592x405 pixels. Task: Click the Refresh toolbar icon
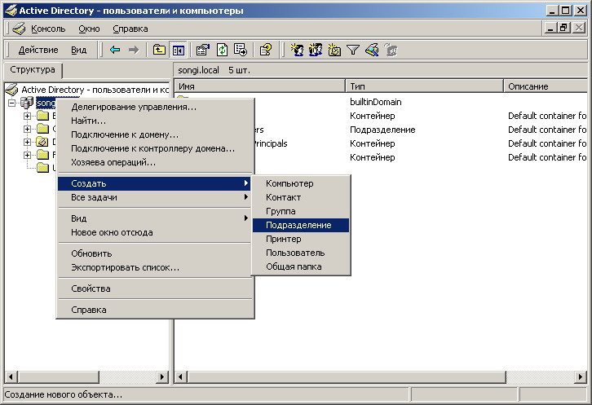coord(223,50)
